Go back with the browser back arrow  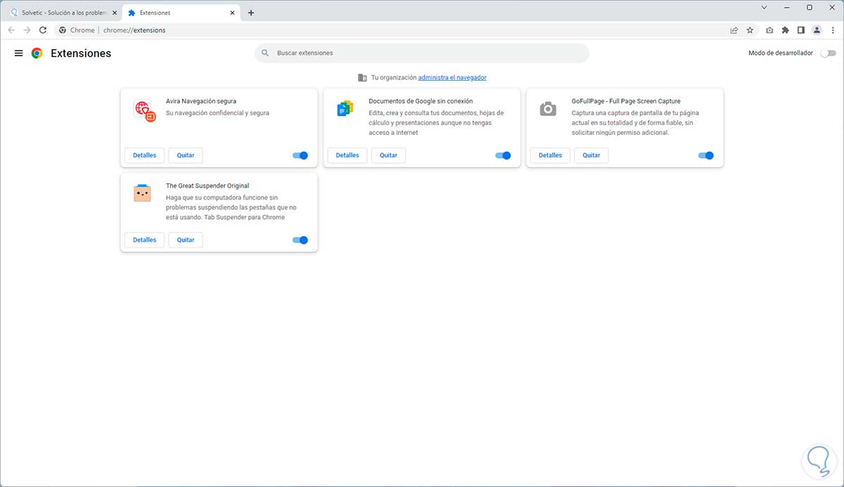click(x=11, y=30)
